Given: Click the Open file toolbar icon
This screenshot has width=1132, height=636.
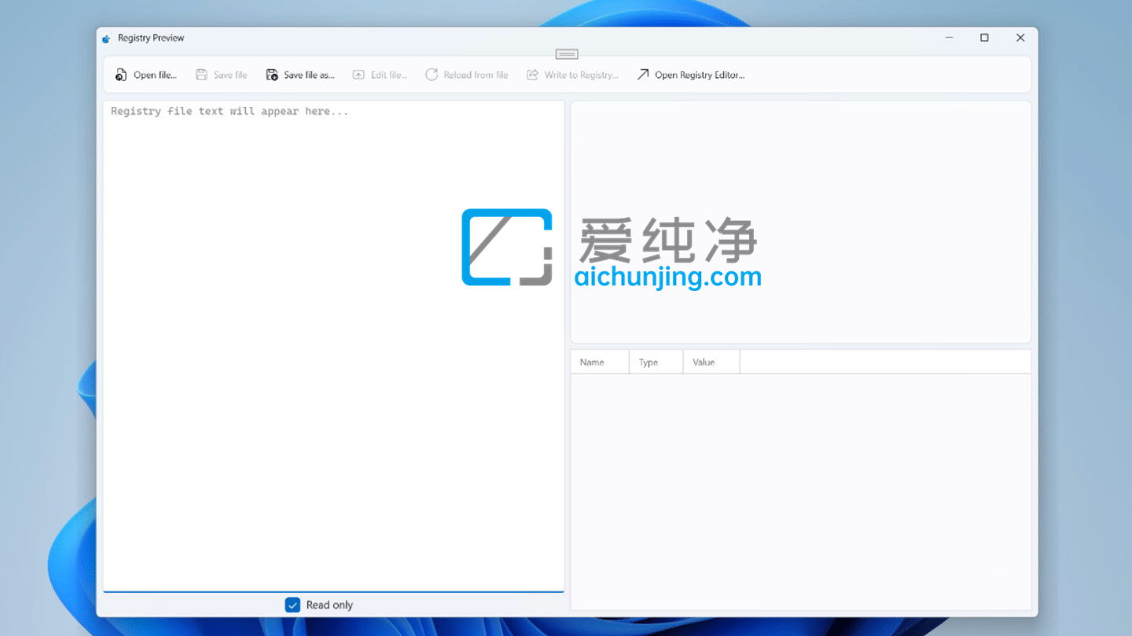Looking at the screenshot, I should click(x=120, y=75).
